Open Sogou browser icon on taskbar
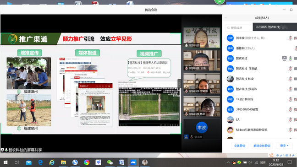The width and height of the screenshot is (297, 167). tap(75, 162)
